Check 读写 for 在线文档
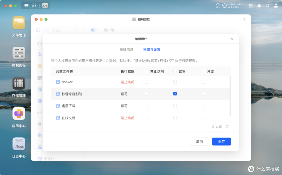 pyautogui.click(x=175, y=118)
